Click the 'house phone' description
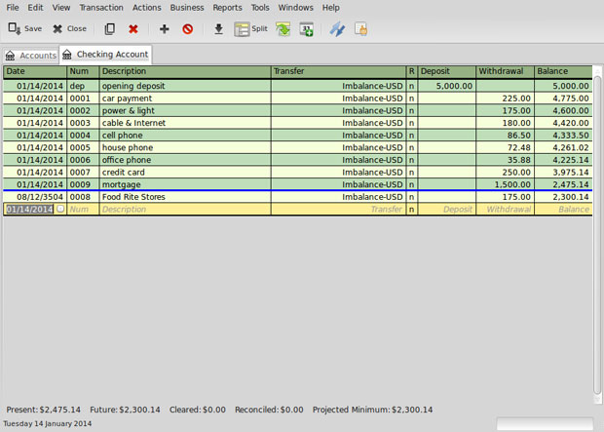Viewport: 604px width, 432px height. (x=127, y=147)
